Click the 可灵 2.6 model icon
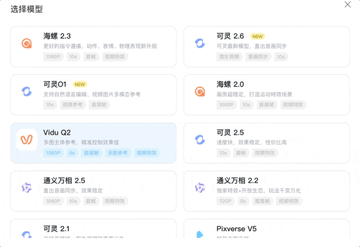The height and width of the screenshot is (247, 360). 200,43
